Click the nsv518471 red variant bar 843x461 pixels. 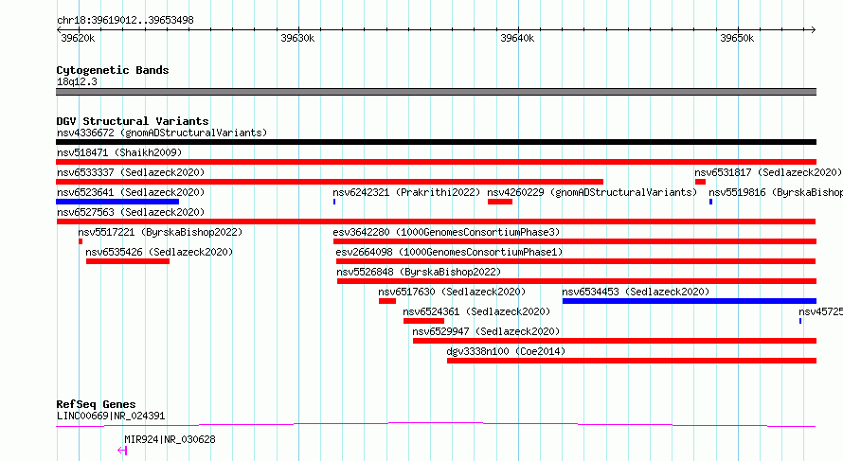point(436,162)
